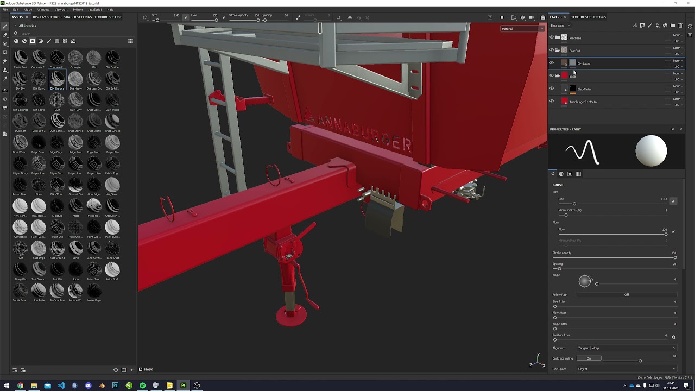Open the Window menu
The width and height of the screenshot is (695, 391).
[x=43, y=10]
